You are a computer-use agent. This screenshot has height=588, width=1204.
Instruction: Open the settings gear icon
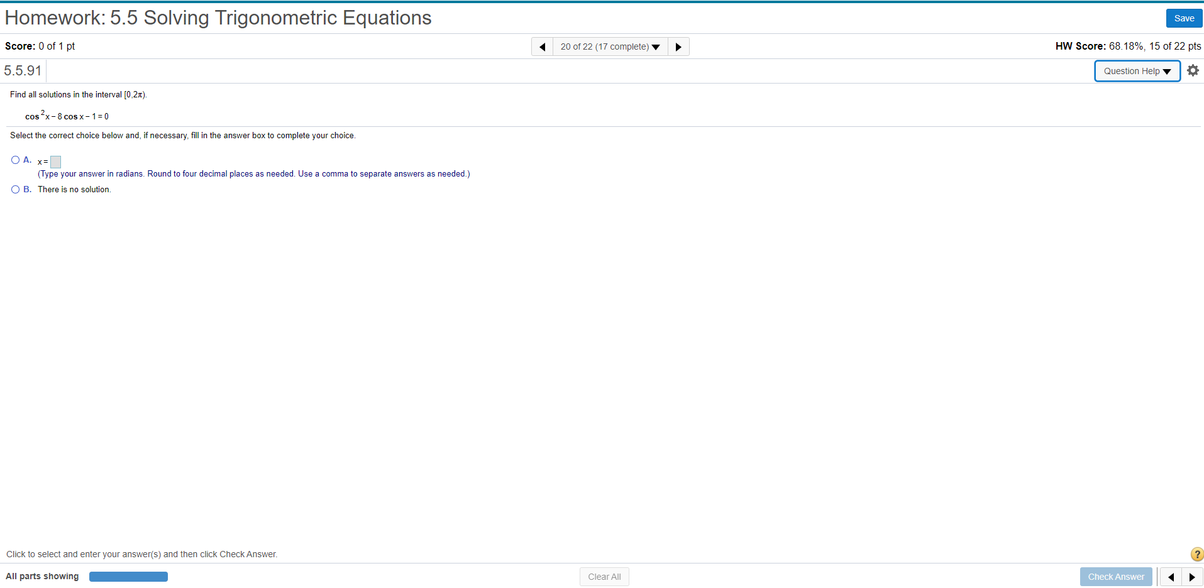coord(1193,70)
